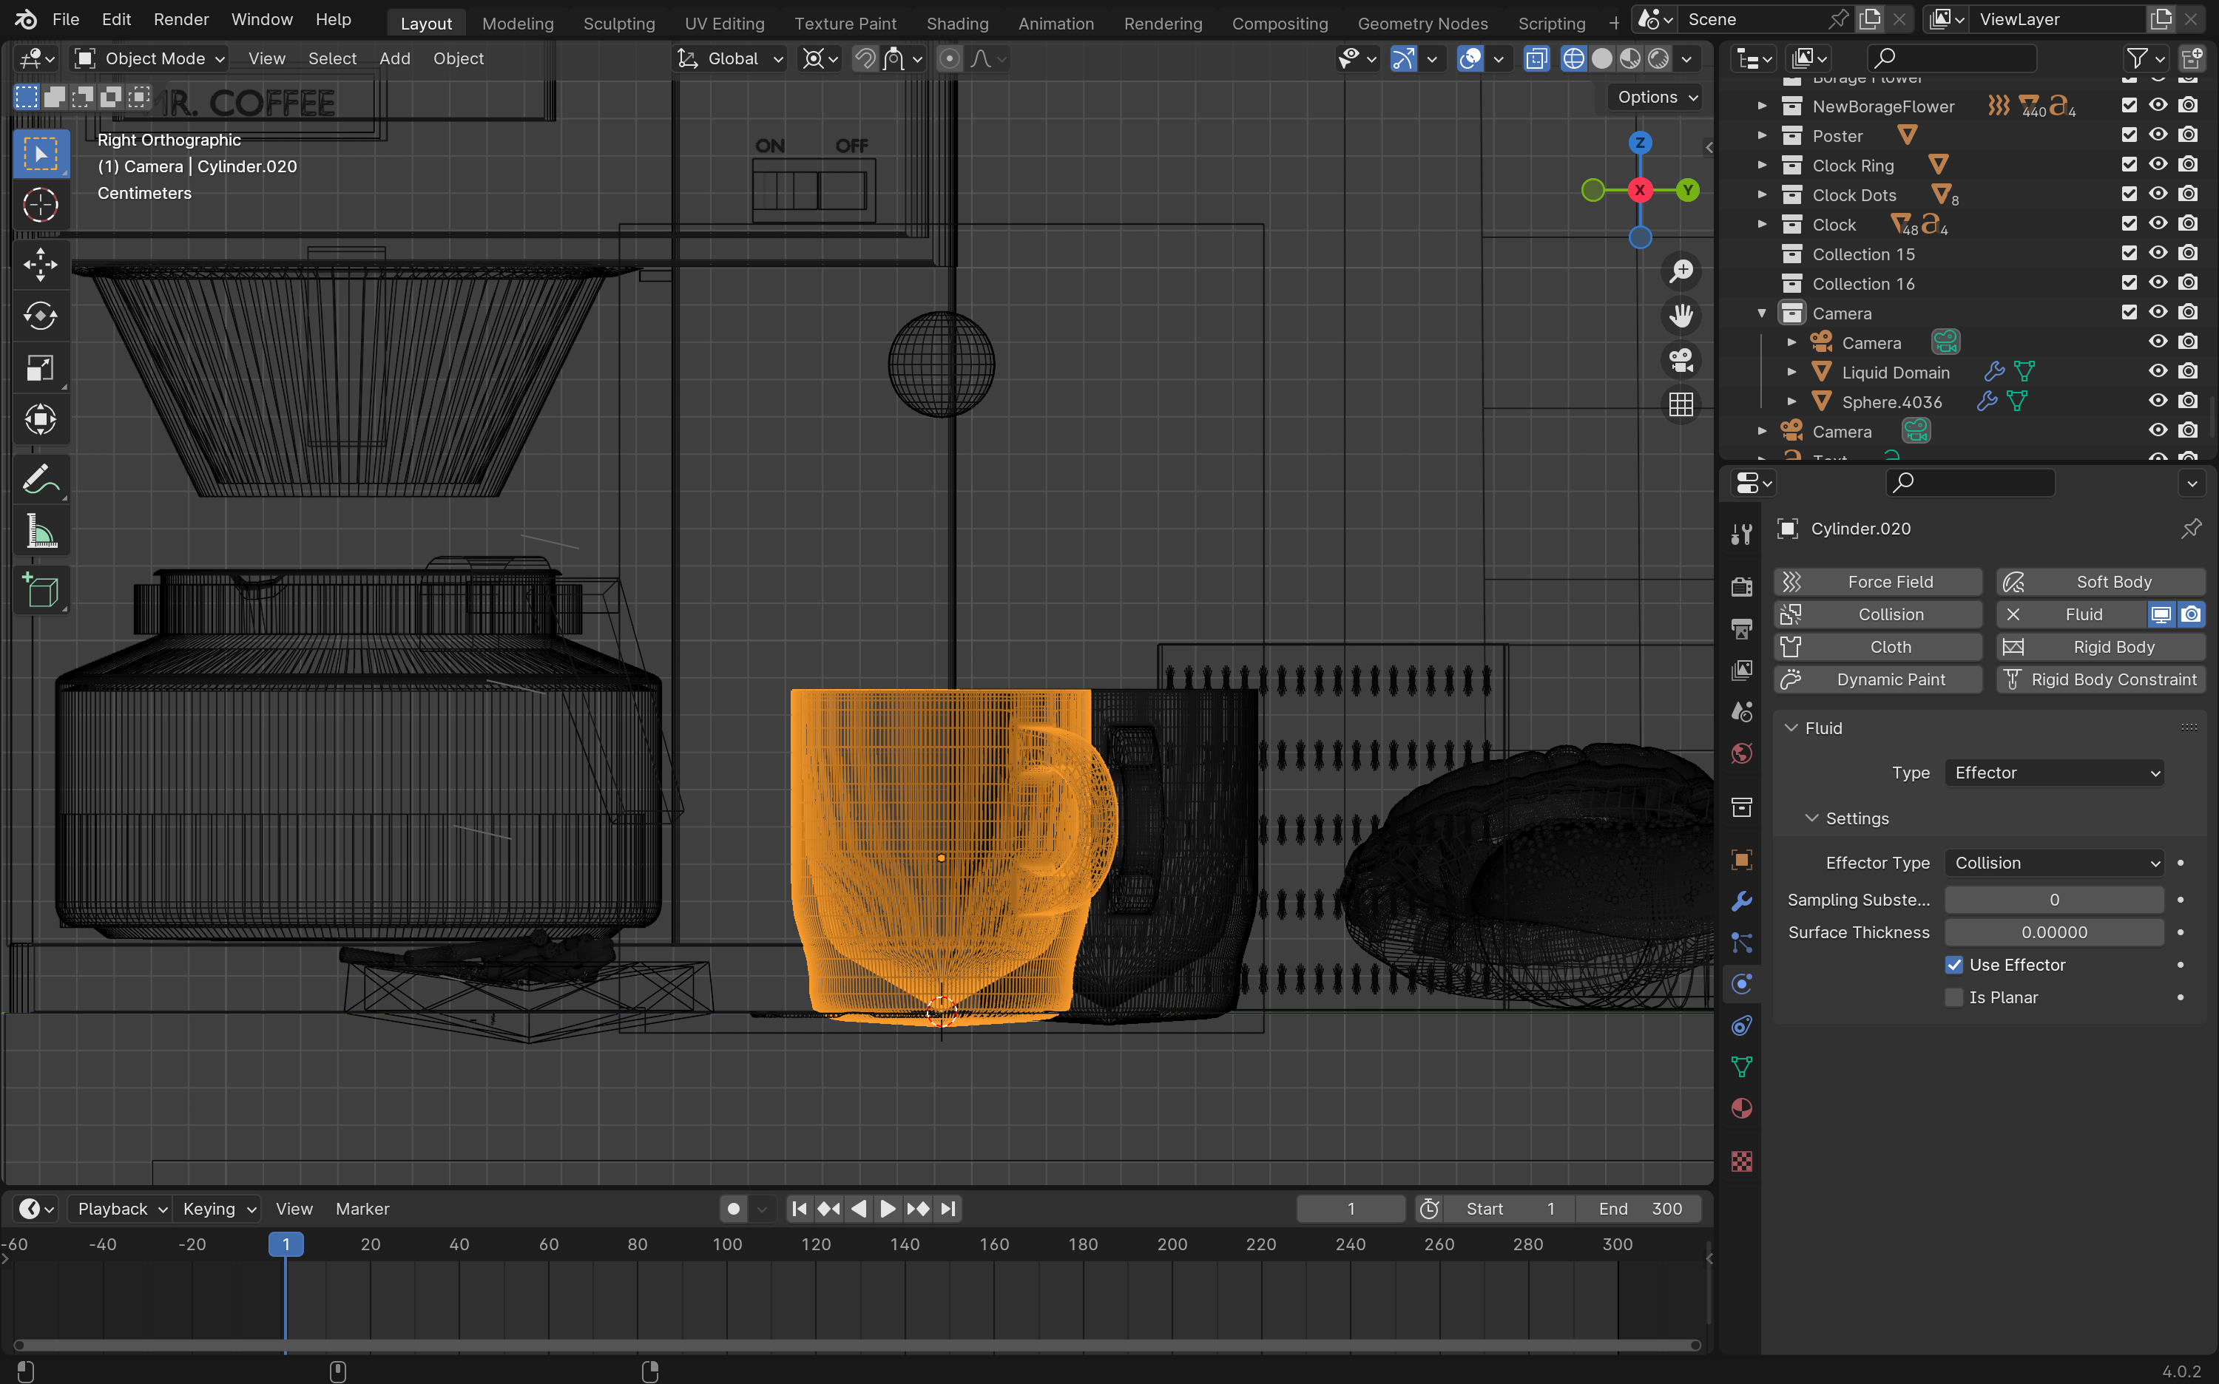Viewport: 2219px width, 1384px height.
Task: Switch to Geometry Nodes workspace
Action: (x=1422, y=23)
